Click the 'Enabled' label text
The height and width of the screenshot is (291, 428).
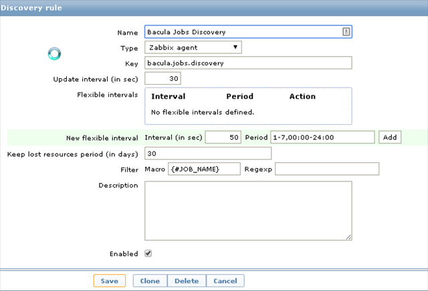[x=124, y=254]
